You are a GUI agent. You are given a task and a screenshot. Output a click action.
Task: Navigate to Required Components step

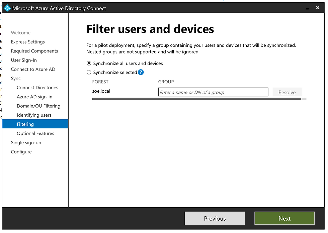34,51
